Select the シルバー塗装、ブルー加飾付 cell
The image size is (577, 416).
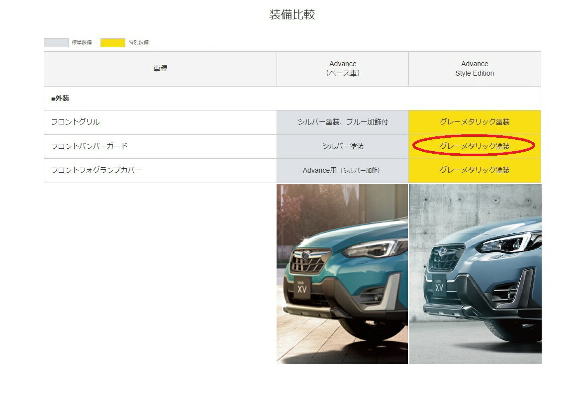(343, 122)
